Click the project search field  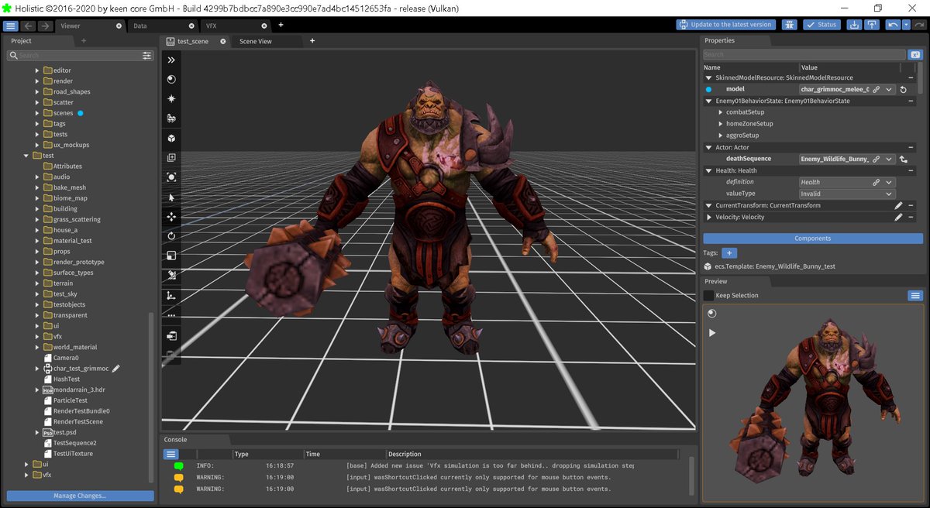[81, 56]
